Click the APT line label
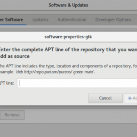137x137 pixels. (7, 83)
